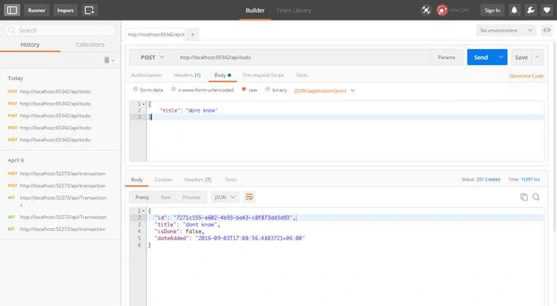Viewport: 557px width, 306px height.
Task: Open notifications bell icon
Action: point(514,10)
